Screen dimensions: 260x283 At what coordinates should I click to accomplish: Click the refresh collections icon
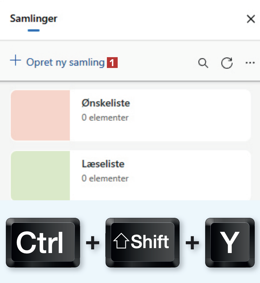(x=227, y=63)
